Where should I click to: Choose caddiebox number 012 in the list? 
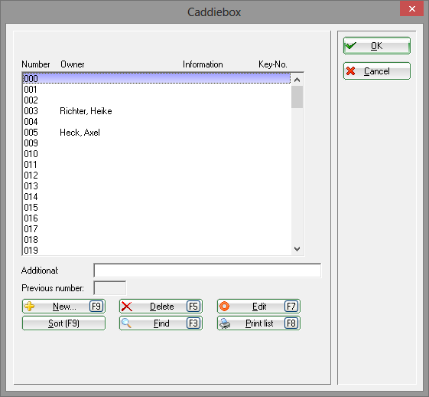(x=157, y=176)
